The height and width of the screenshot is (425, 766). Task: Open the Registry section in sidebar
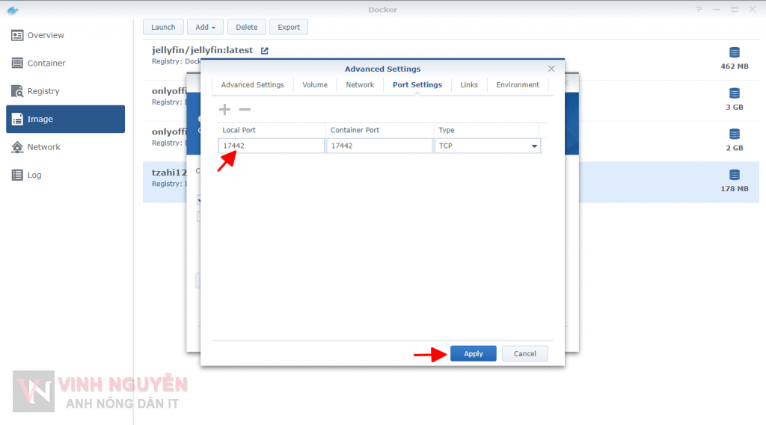(43, 91)
